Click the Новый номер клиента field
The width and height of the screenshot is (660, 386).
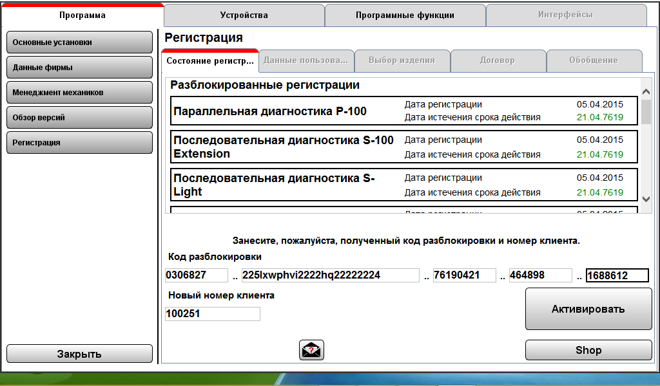[x=213, y=314]
